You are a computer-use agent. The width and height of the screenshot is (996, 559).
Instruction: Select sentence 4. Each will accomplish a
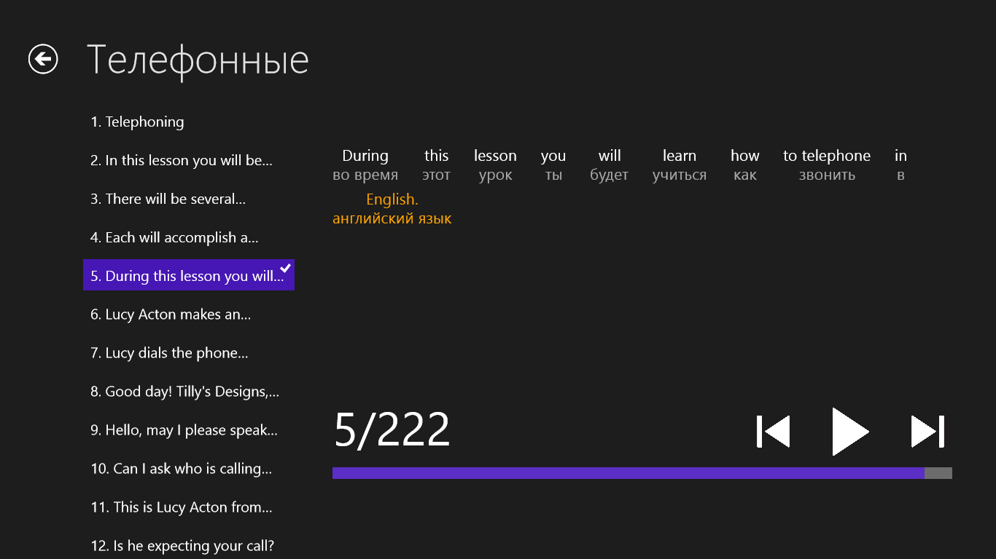click(189, 237)
